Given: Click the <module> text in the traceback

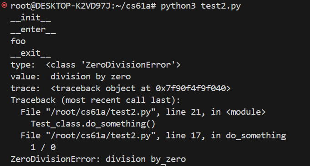Looking at the screenshot, I should [x=246, y=112].
